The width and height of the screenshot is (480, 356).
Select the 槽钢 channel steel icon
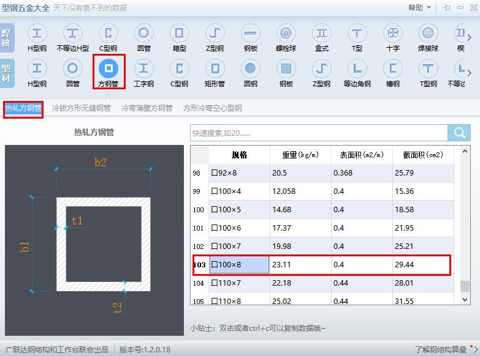(393, 69)
